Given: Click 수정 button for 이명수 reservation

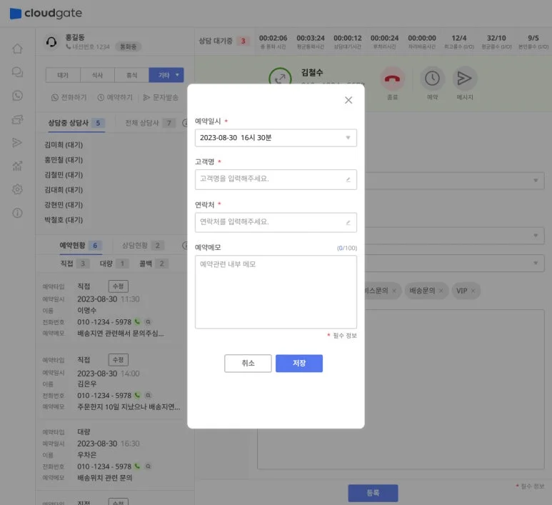Looking at the screenshot, I should [119, 286].
